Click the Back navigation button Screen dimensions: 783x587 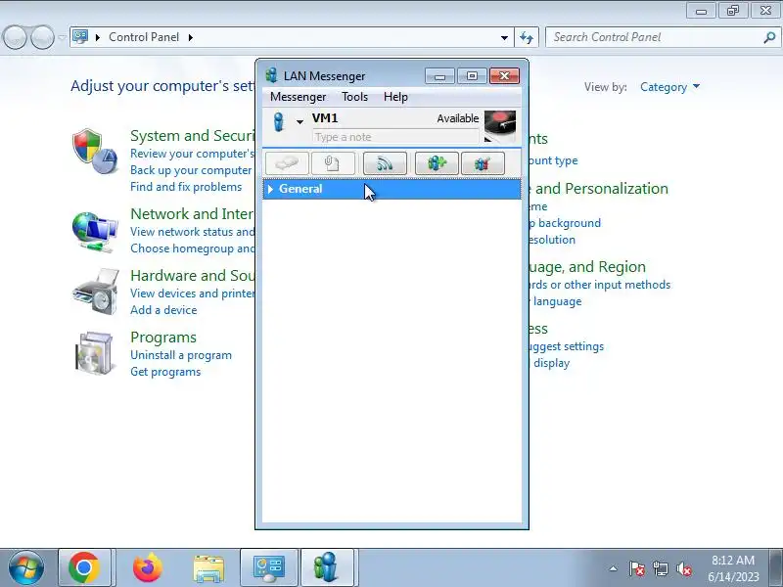pyautogui.click(x=15, y=37)
